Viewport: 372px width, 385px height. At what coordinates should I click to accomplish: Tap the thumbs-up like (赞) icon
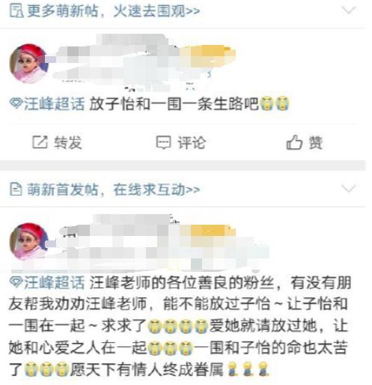tap(294, 142)
